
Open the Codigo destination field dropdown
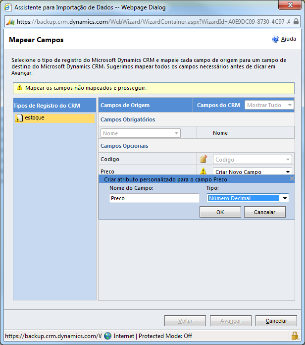(252, 160)
